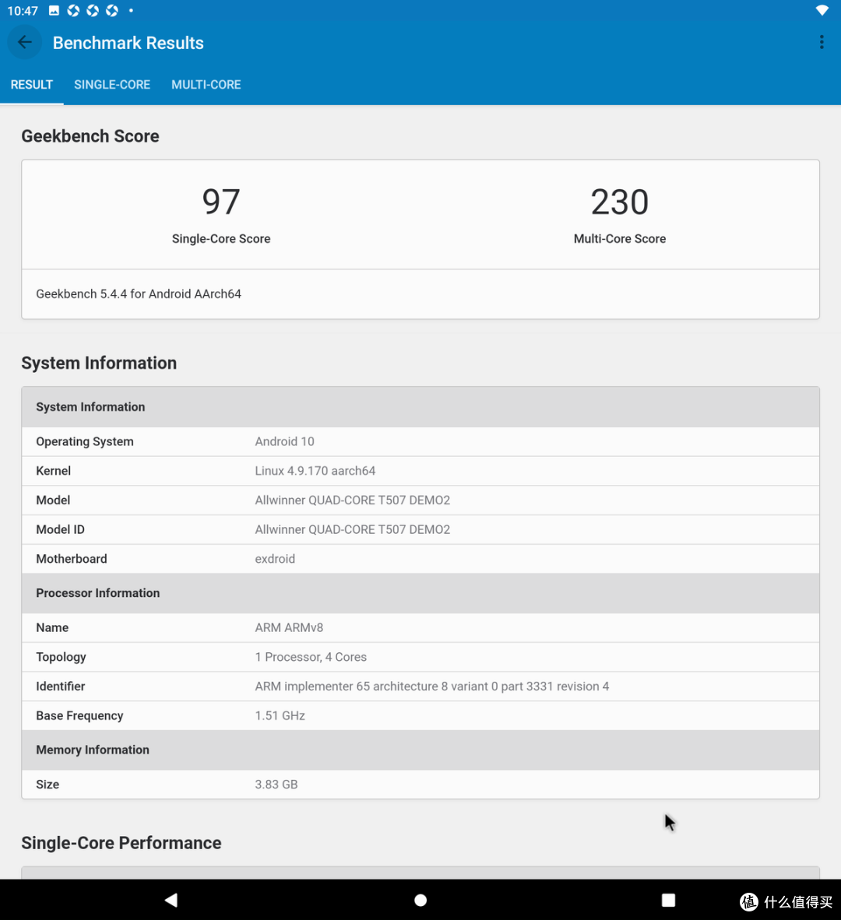Screen dimensions: 841x920
Task: Tap the Android home navigation button
Action: (x=420, y=900)
